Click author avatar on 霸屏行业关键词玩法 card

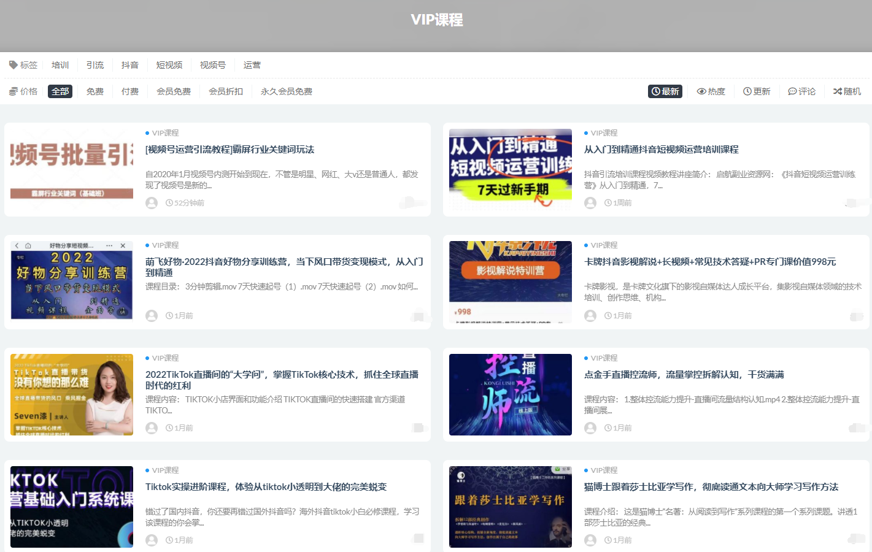point(152,203)
